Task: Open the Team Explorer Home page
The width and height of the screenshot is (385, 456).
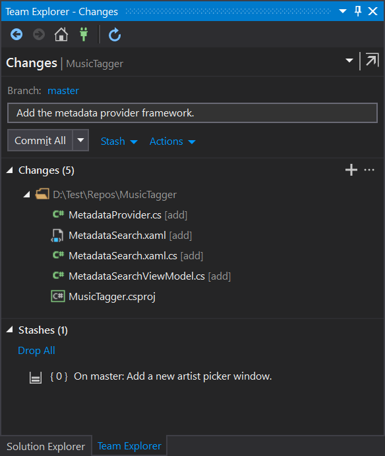Action: 61,35
